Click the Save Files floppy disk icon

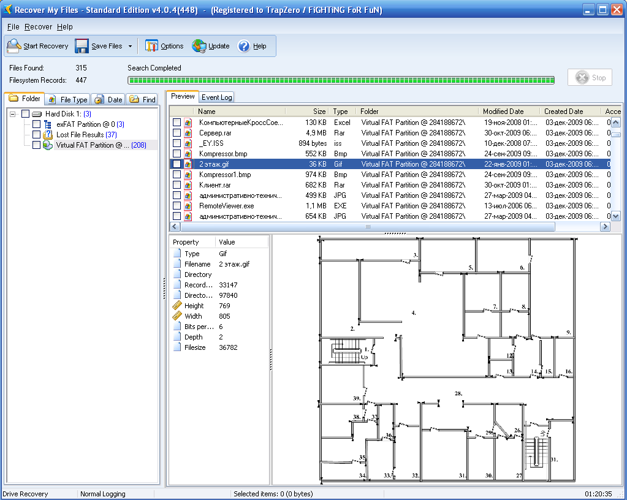pyautogui.click(x=82, y=46)
